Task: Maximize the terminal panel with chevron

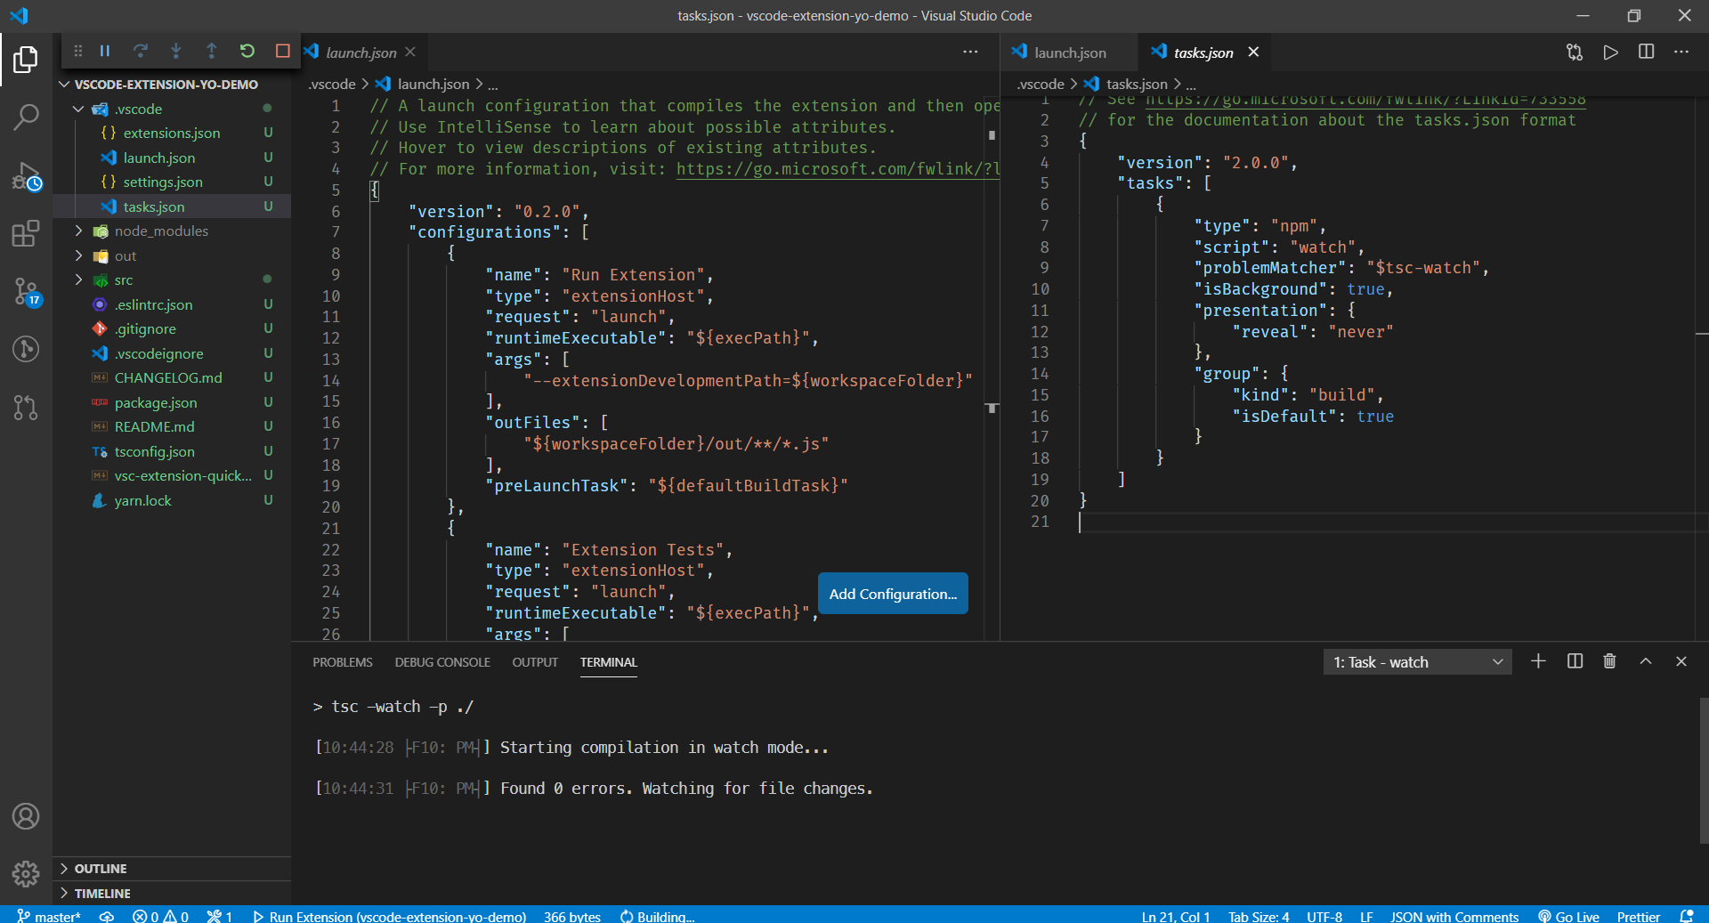Action: pos(1646,661)
